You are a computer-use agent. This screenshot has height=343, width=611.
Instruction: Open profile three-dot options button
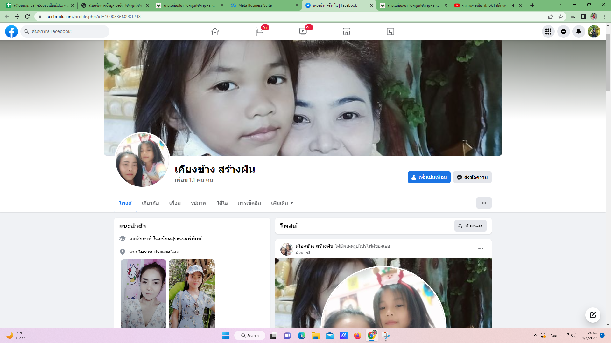point(484,203)
